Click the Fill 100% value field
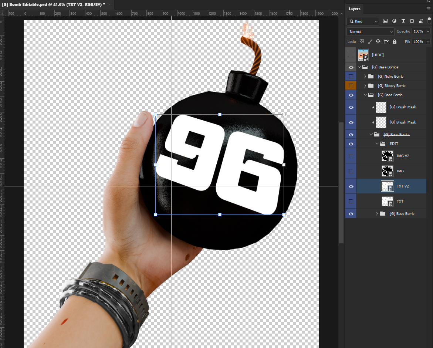Viewport: 433px width, 348px height. point(418,42)
